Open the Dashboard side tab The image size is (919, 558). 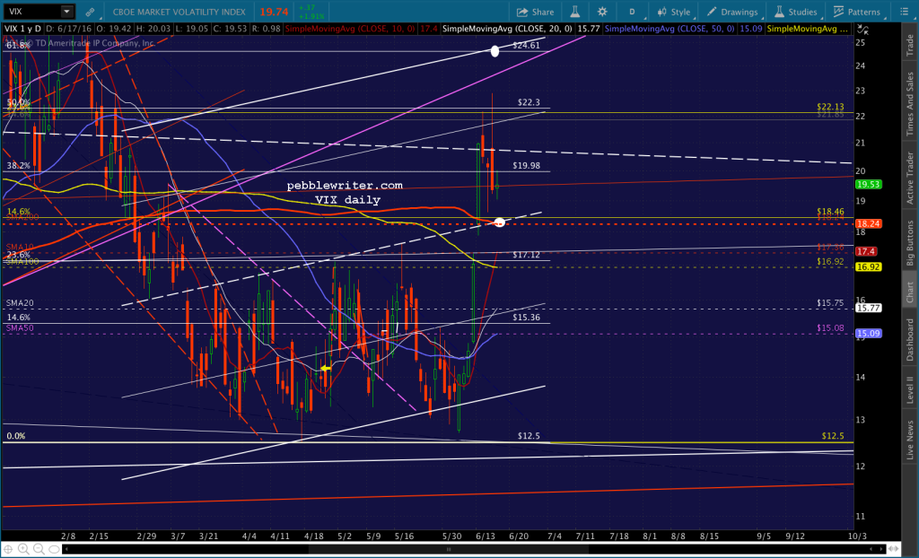(x=910, y=339)
